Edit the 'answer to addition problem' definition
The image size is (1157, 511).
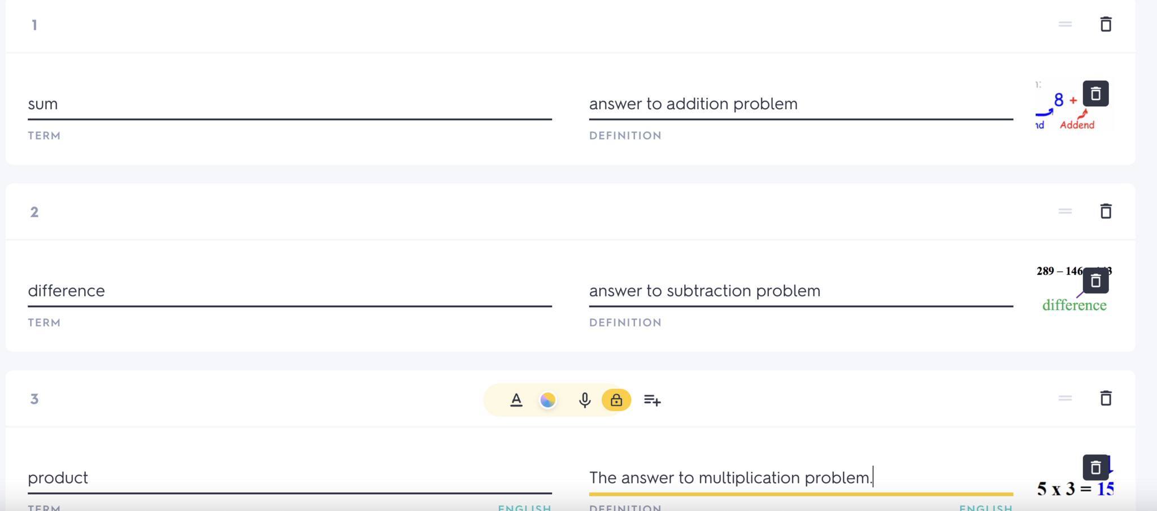pos(801,104)
